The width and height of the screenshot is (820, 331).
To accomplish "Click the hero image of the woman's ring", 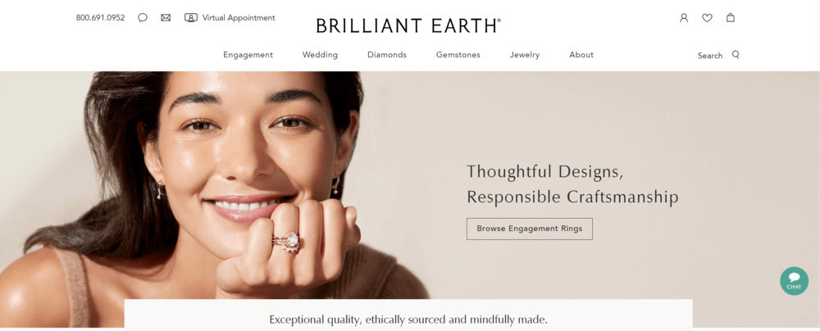I will tap(286, 242).
